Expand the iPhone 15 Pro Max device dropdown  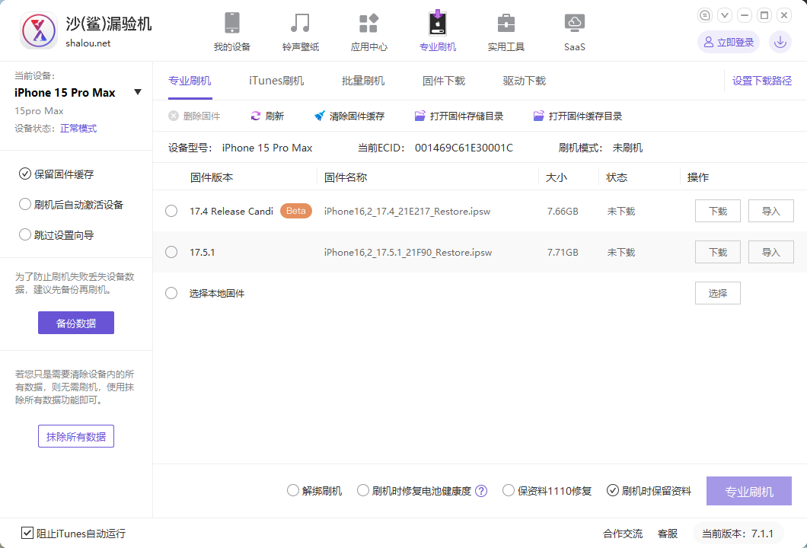(138, 93)
